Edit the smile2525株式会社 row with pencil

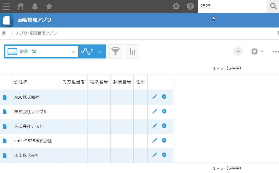[154, 140]
